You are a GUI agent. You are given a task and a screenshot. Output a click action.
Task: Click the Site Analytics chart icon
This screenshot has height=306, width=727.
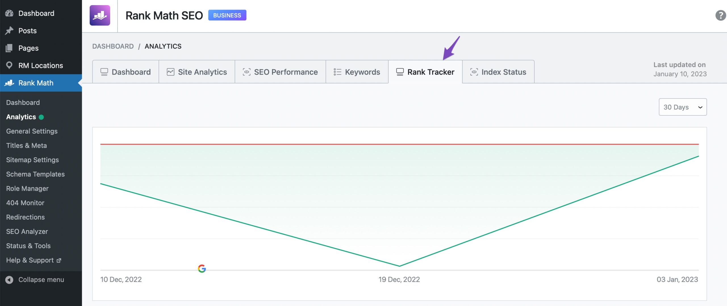pyautogui.click(x=170, y=72)
